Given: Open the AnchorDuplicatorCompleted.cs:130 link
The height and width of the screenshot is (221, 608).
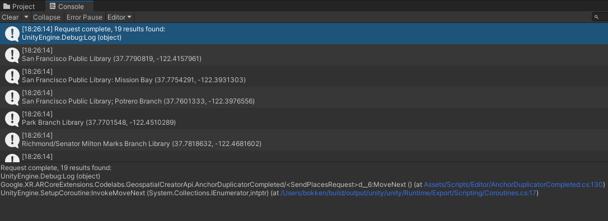Looking at the screenshot, I should [x=513, y=184].
